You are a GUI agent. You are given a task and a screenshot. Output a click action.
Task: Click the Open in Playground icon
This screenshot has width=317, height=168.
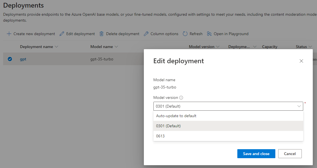point(209,34)
